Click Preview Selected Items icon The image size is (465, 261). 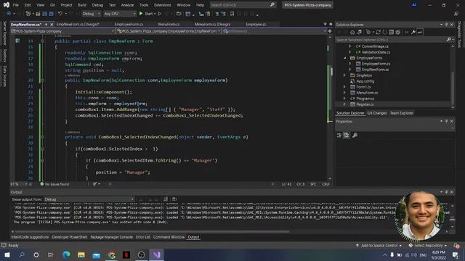[420, 32]
